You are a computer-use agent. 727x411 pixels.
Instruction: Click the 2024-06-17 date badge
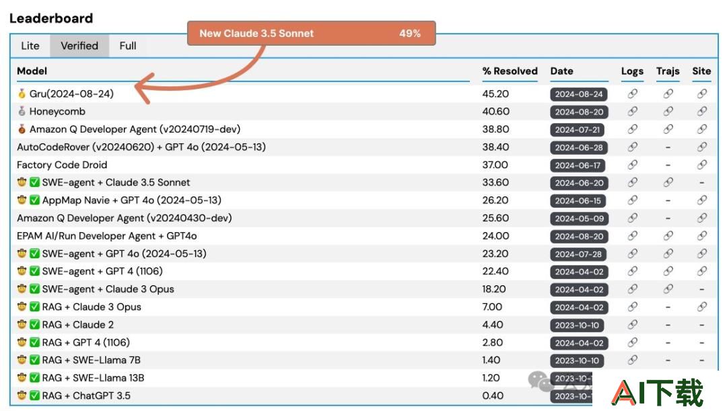[x=578, y=165]
